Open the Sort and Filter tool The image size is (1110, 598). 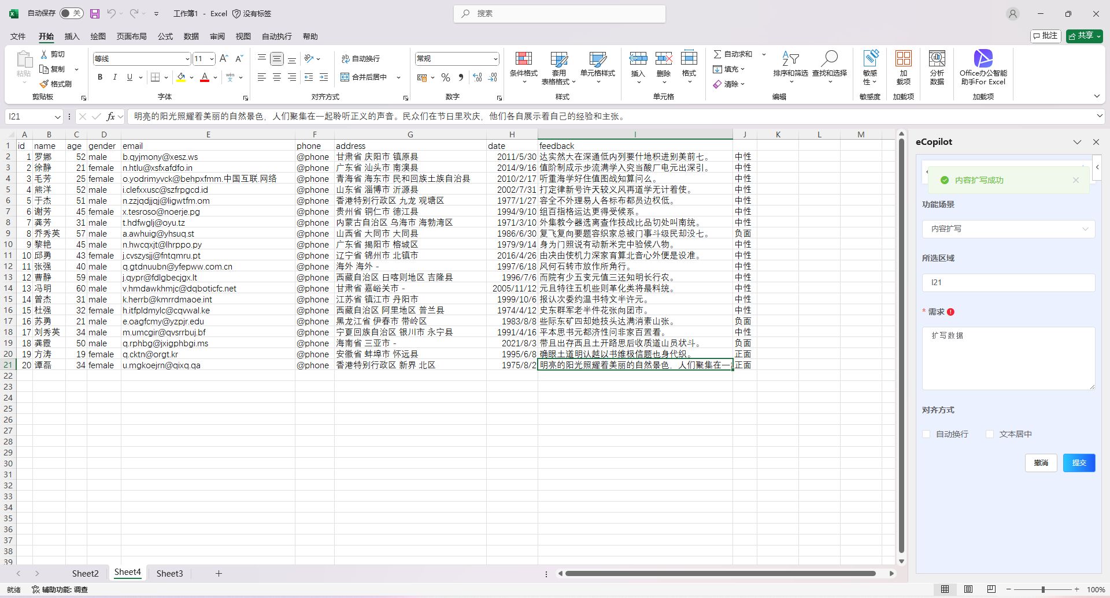coord(790,59)
